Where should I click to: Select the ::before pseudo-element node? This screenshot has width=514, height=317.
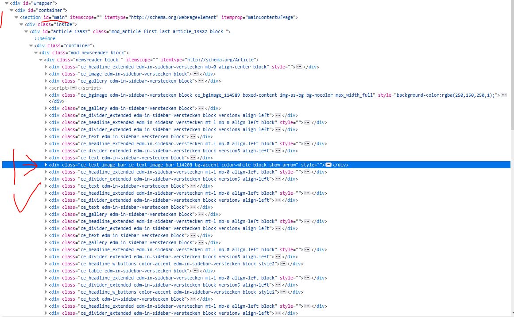click(45, 38)
